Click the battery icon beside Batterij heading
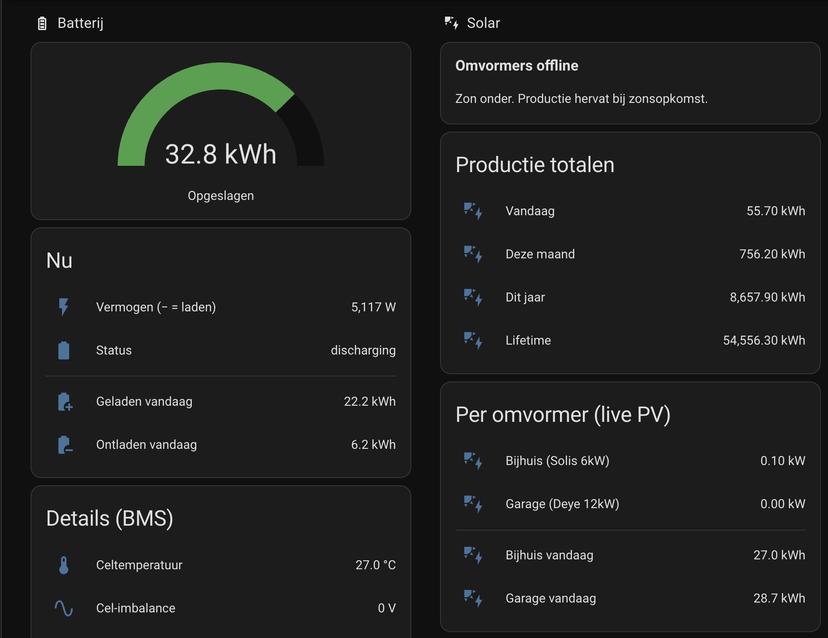Image resolution: width=828 pixels, height=638 pixels. point(42,23)
